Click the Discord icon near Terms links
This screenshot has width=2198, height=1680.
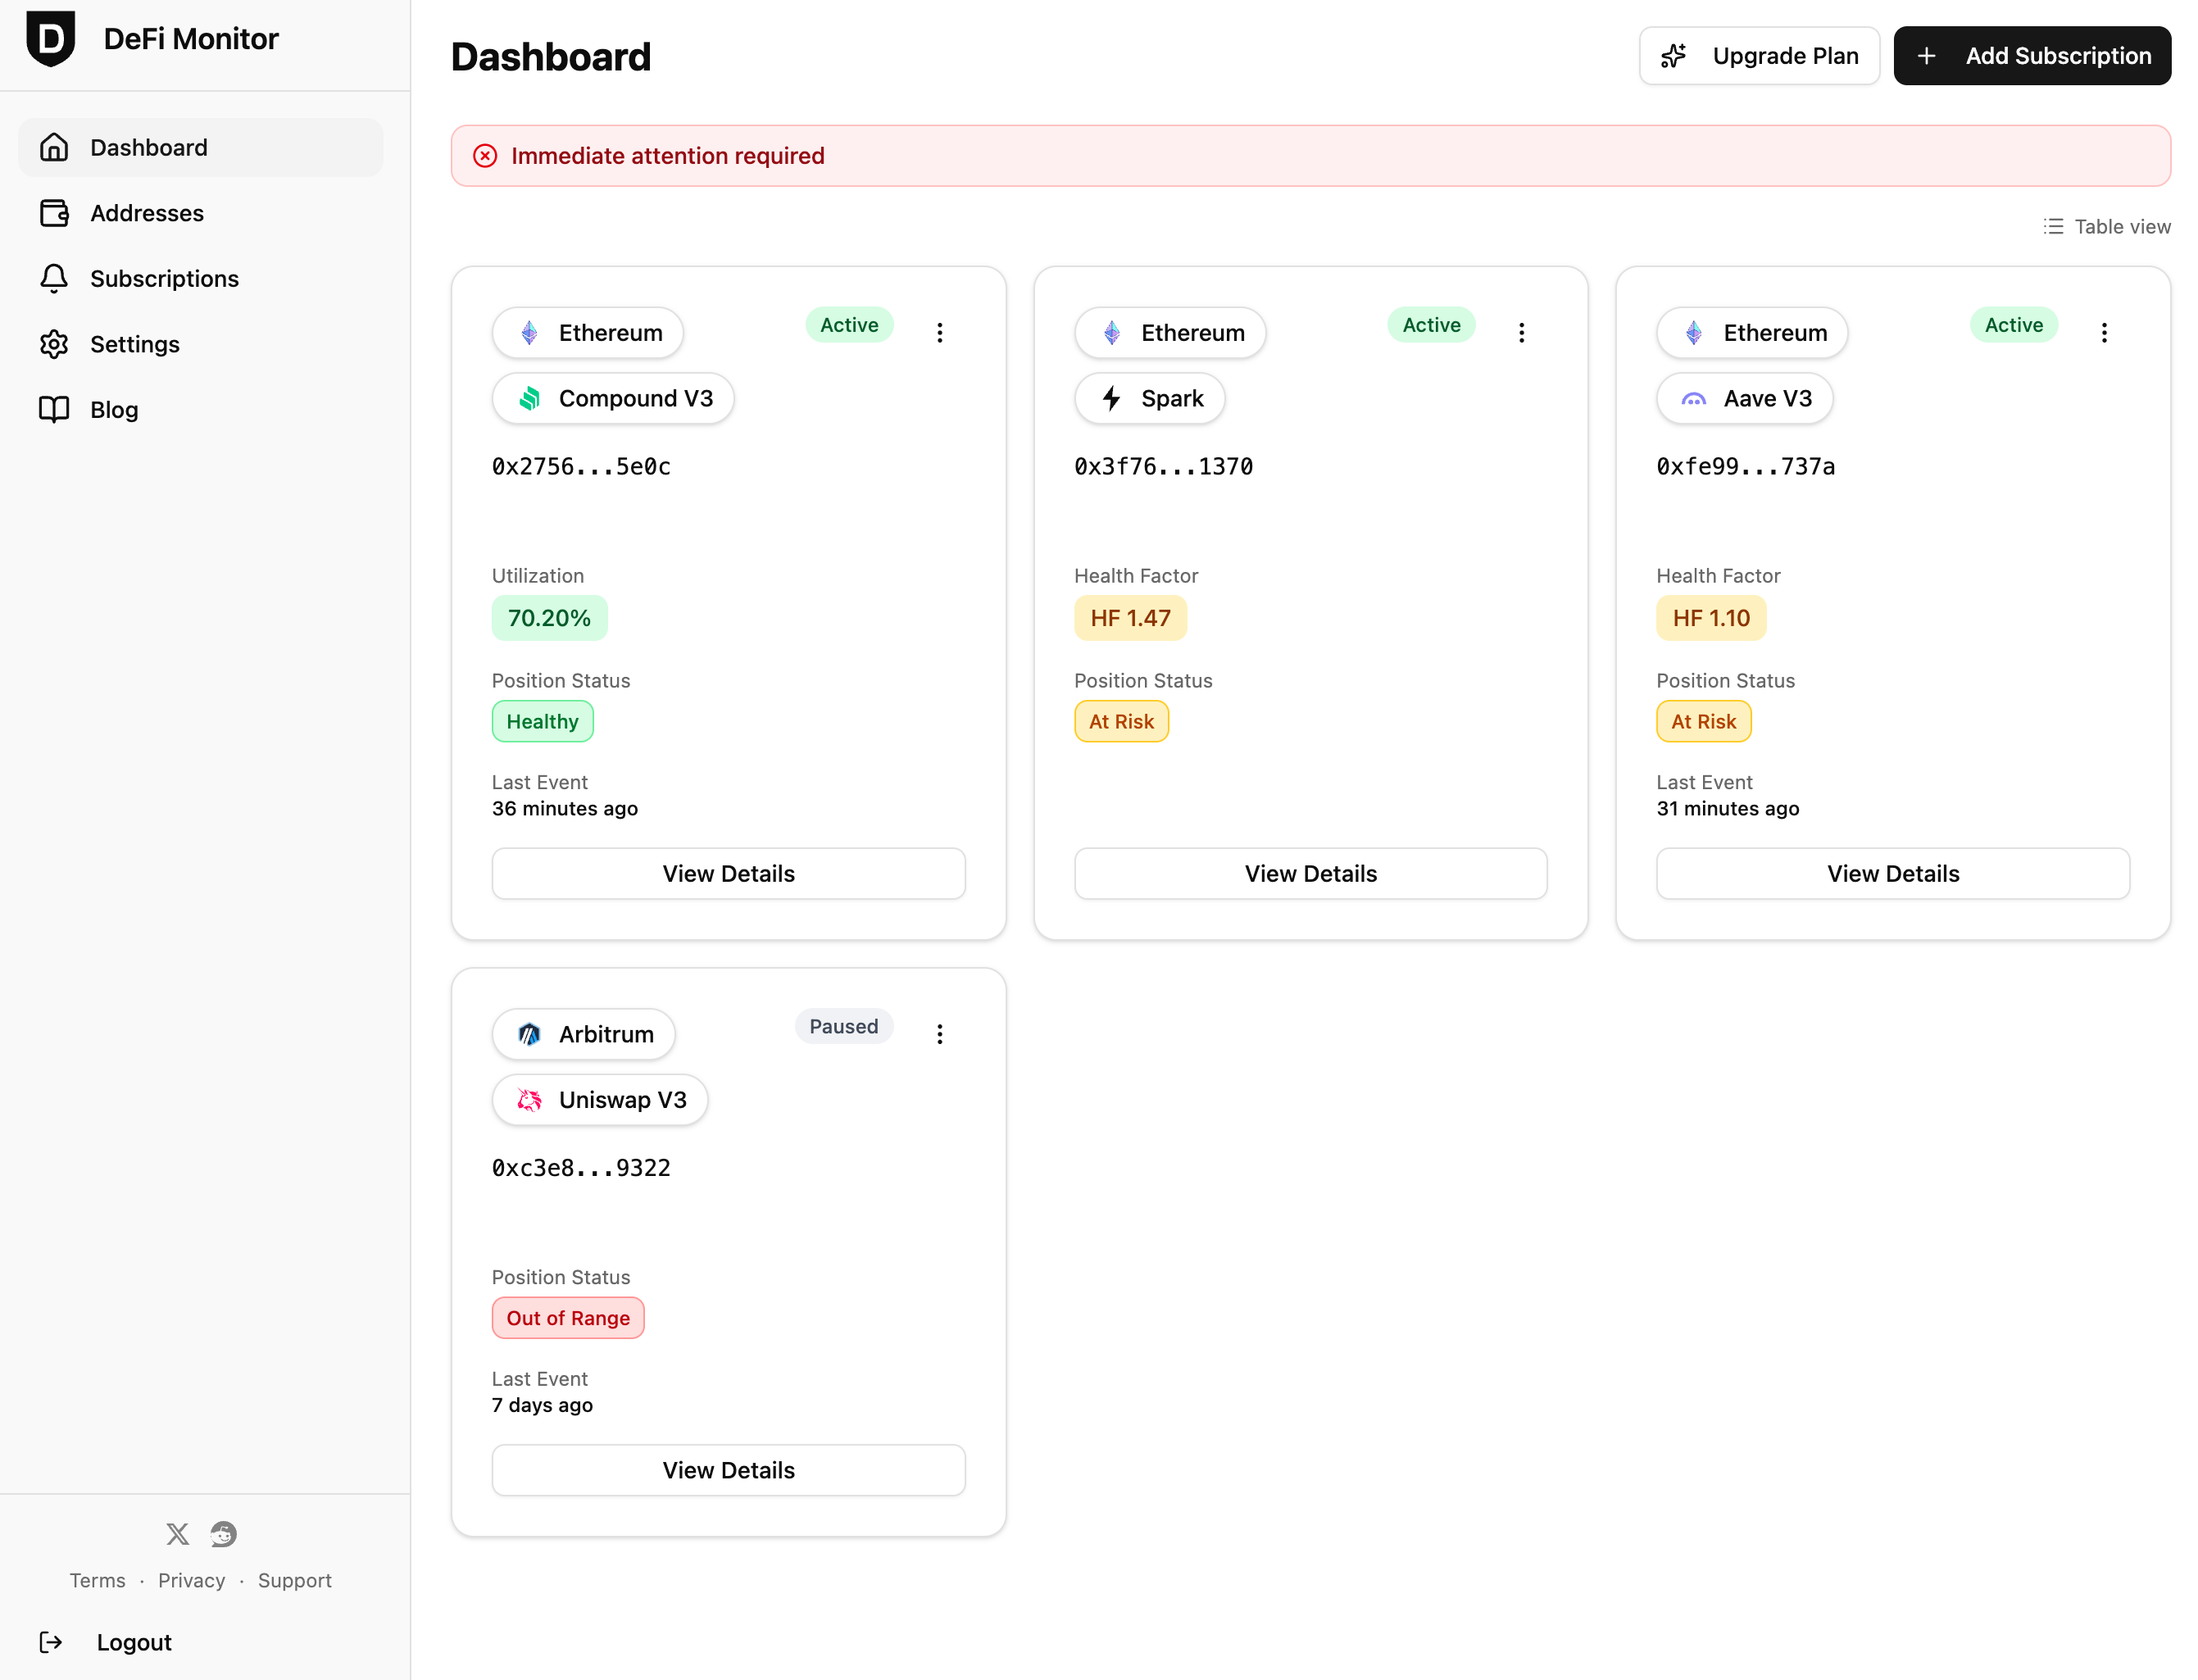[222, 1534]
